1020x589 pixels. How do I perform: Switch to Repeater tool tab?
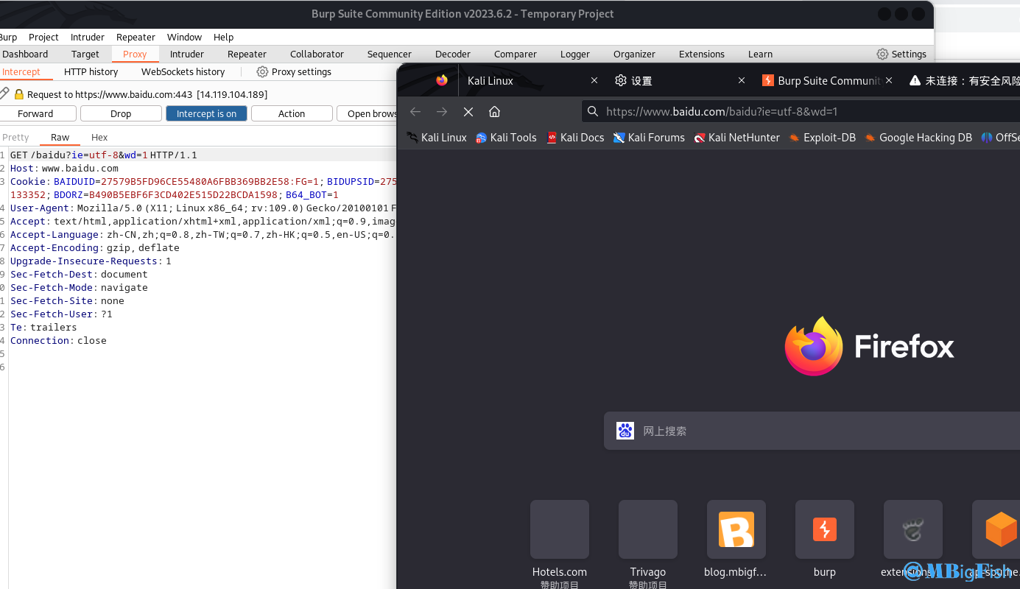coord(247,54)
